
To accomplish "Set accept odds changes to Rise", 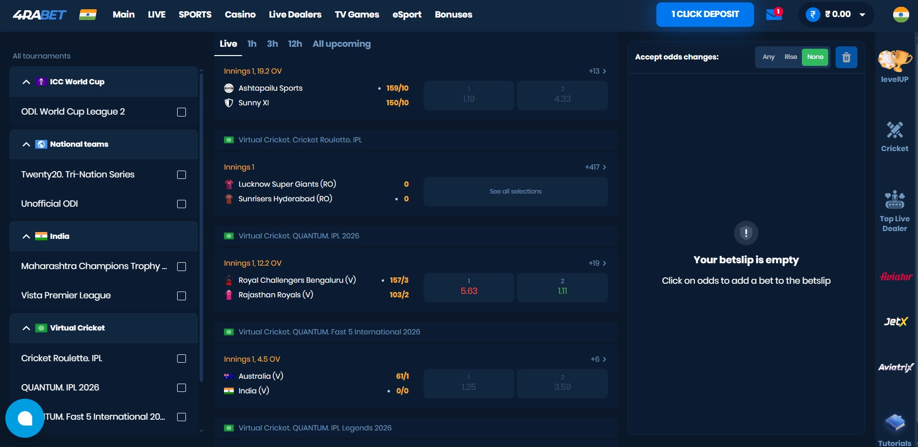I will click(791, 57).
